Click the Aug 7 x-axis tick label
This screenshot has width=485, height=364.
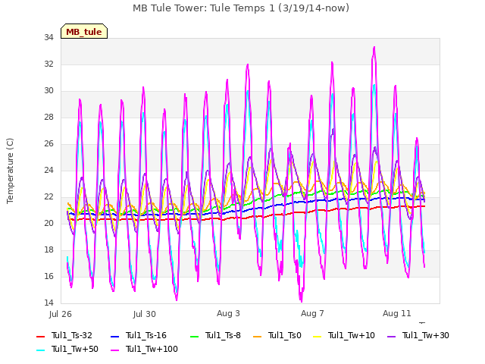point(312,313)
